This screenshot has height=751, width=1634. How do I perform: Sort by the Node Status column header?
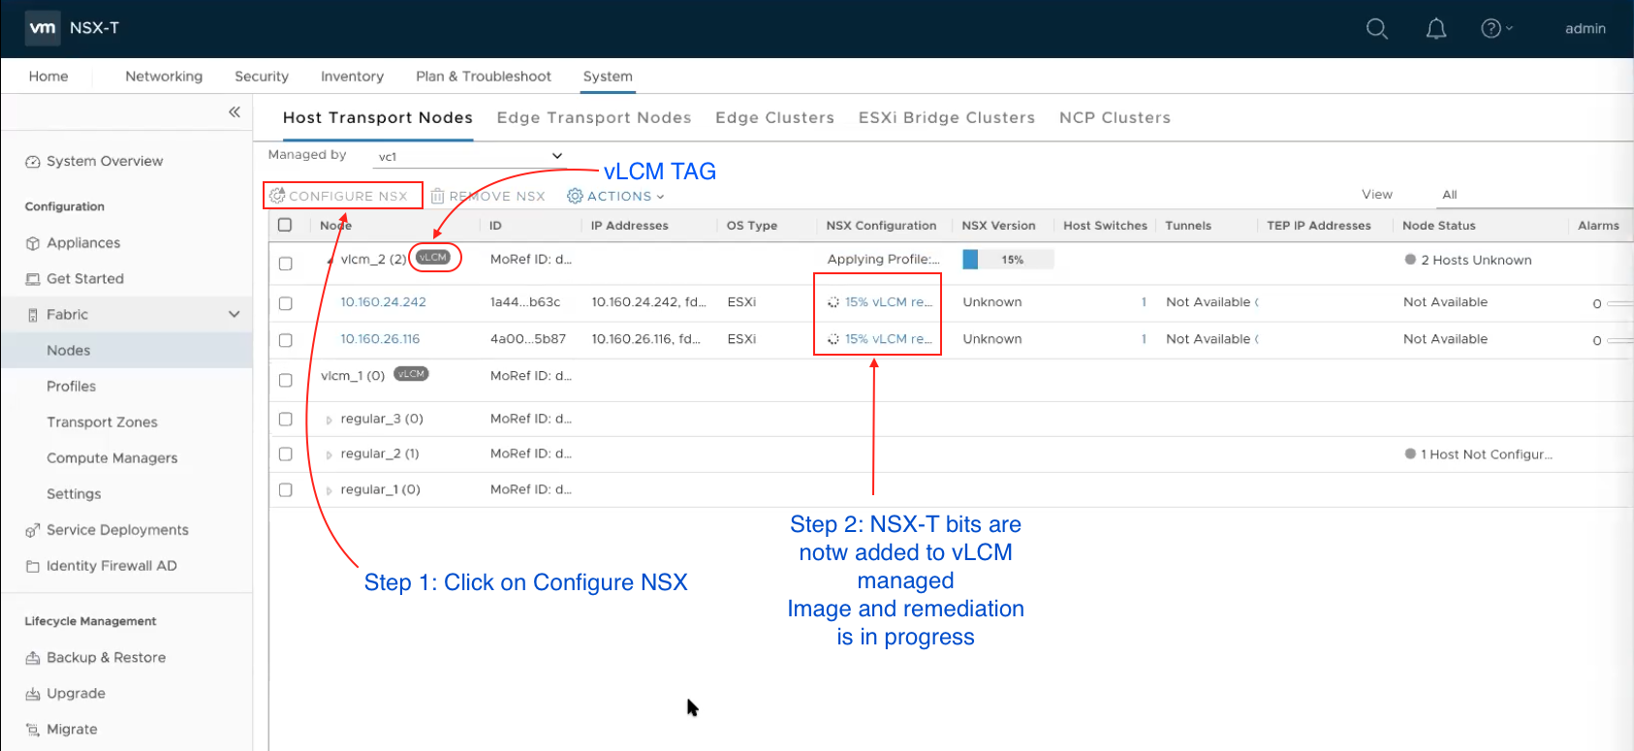tap(1438, 226)
